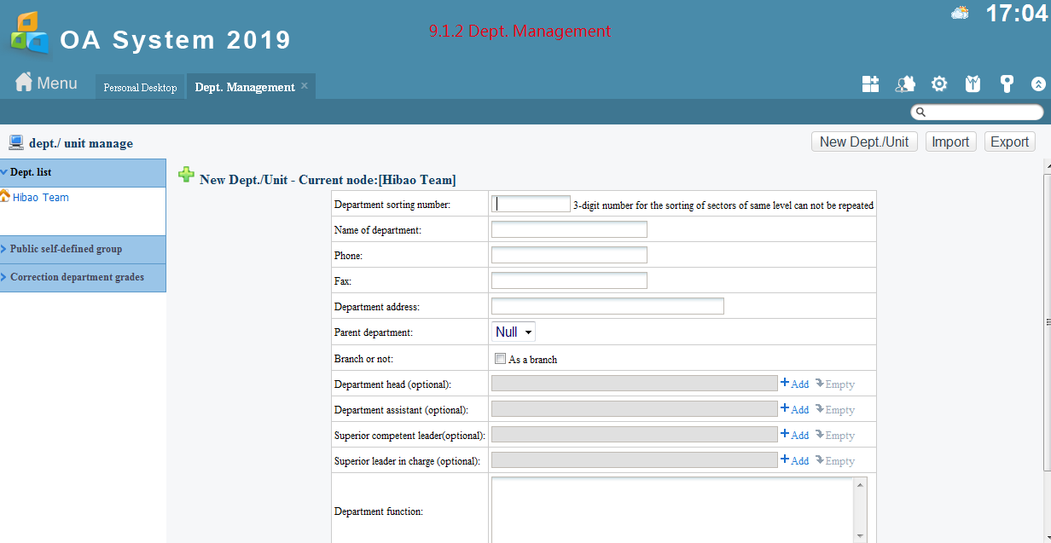The width and height of the screenshot is (1051, 543).
Task: Click the magnifier icon in search box
Action: pos(920,113)
